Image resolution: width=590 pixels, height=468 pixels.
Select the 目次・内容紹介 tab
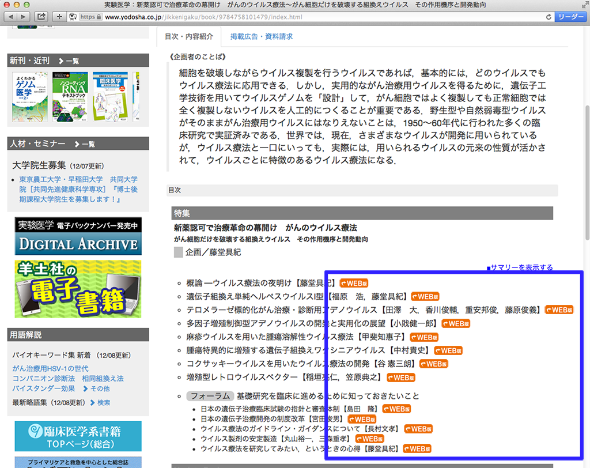(x=188, y=36)
